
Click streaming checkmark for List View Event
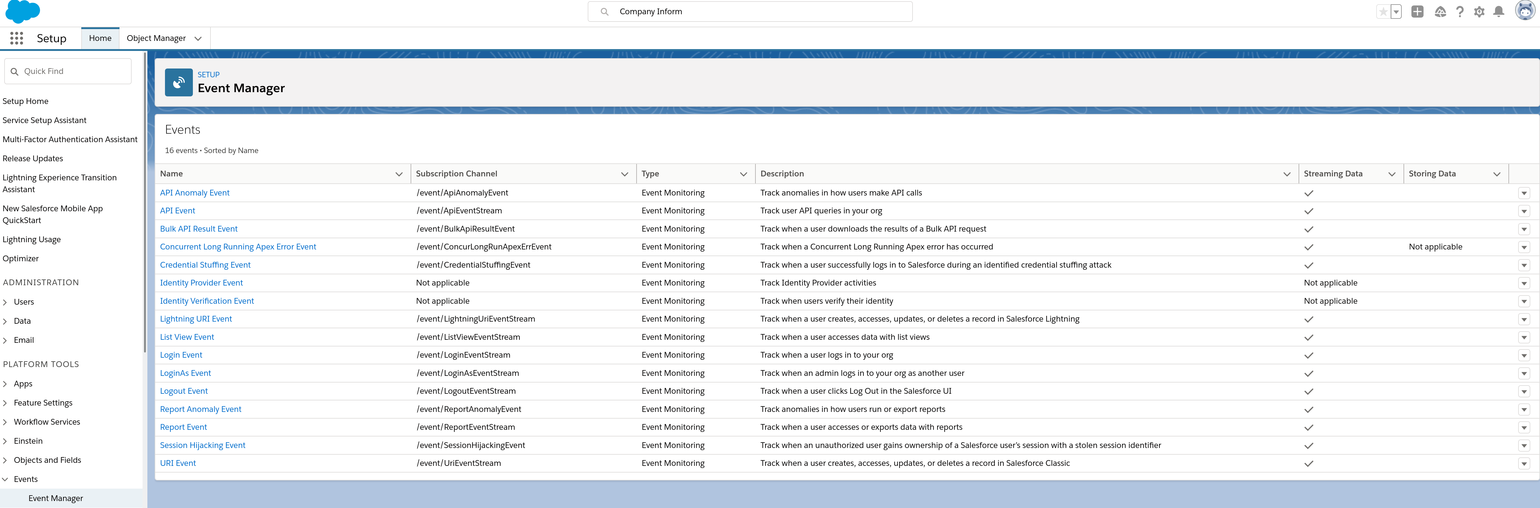click(1309, 337)
